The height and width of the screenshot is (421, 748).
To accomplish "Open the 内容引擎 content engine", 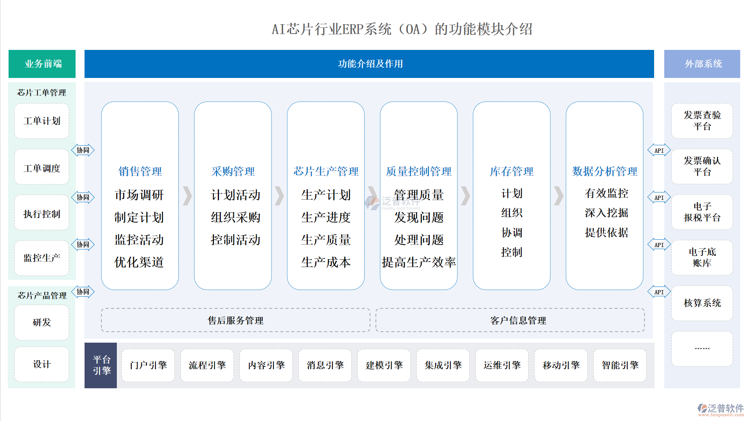I will point(266,365).
